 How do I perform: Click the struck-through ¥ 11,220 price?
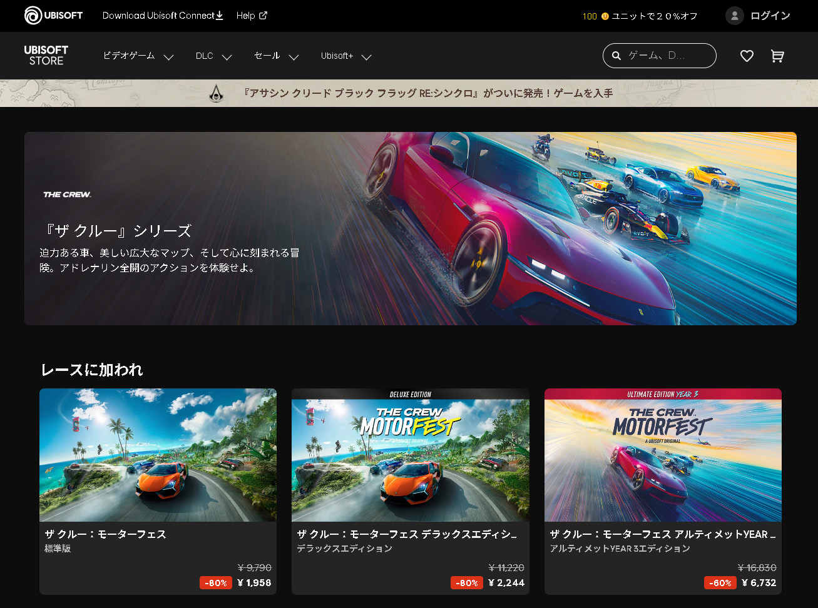coord(506,568)
